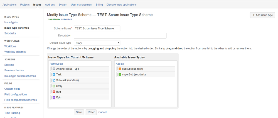The width and height of the screenshot is (278, 118).
Task: Open Issue type screen schemes link
Action: click(20, 76)
